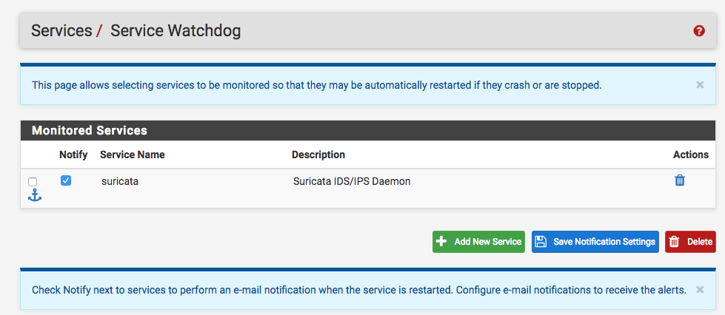Viewport: 725px width, 315px height.
Task: Click the anchor icon in suricata row
Action: tap(35, 195)
